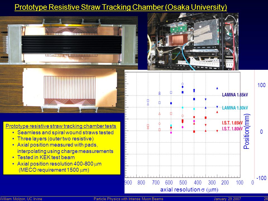Click the legend label 'I.S.T. 1.80kV'

tap(232, 129)
